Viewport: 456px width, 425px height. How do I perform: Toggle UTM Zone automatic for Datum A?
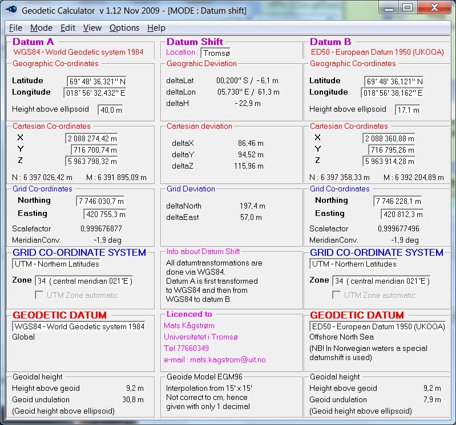point(39,295)
